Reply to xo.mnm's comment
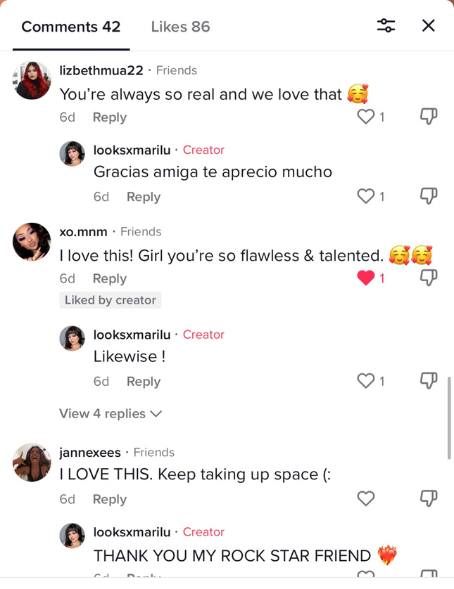 pos(109,279)
